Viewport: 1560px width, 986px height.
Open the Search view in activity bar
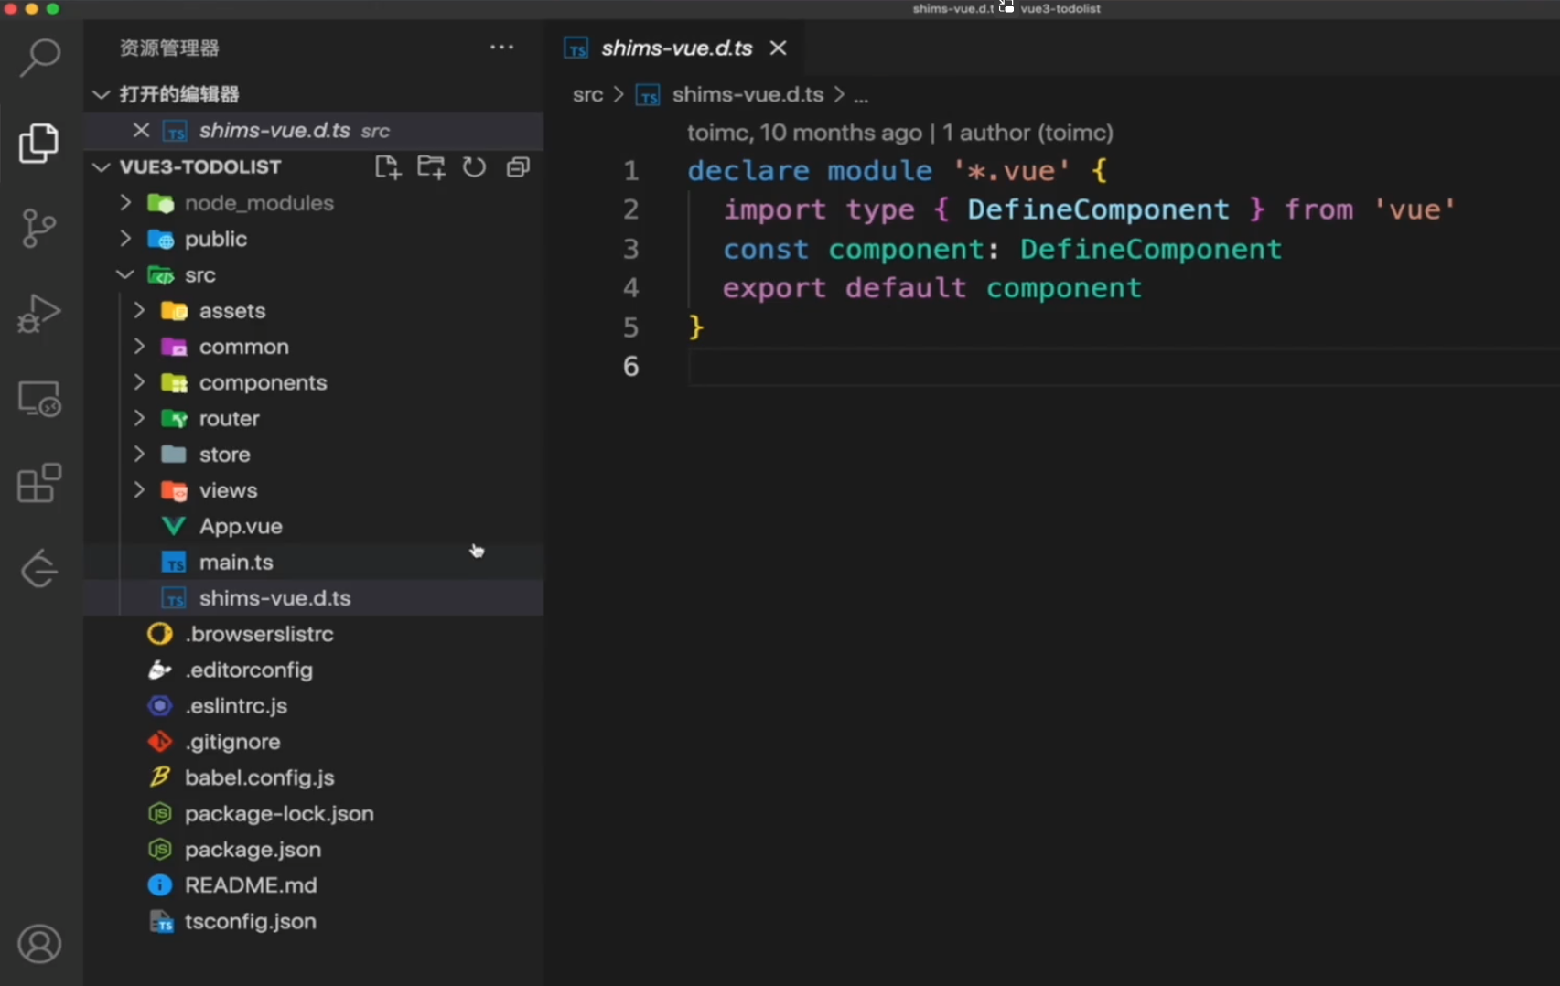pyautogui.click(x=39, y=58)
